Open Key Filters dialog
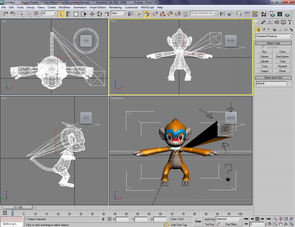Screen dimensions: 295x227 [232, 224]
